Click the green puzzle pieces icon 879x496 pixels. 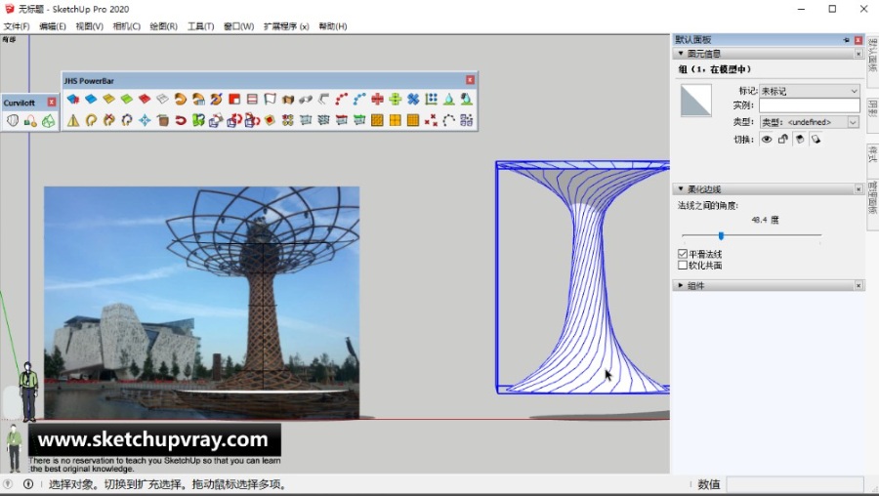198,120
